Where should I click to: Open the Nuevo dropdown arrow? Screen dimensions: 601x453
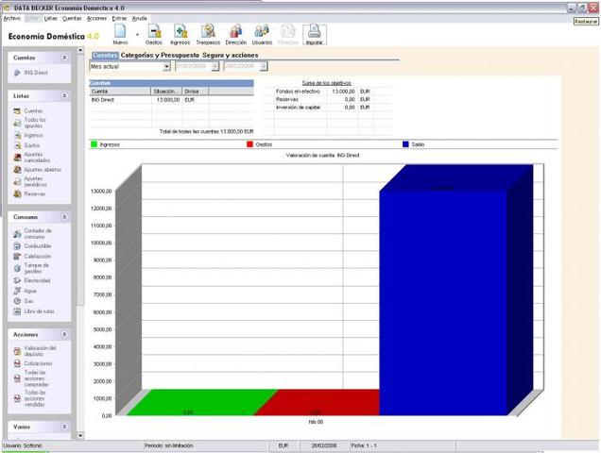137,35
